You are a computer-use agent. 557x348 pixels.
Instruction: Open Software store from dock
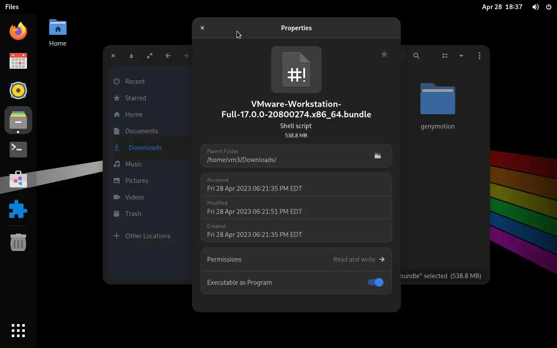tap(18, 179)
